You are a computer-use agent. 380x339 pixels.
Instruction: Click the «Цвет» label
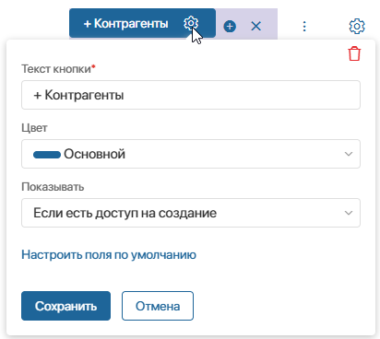tap(34, 128)
